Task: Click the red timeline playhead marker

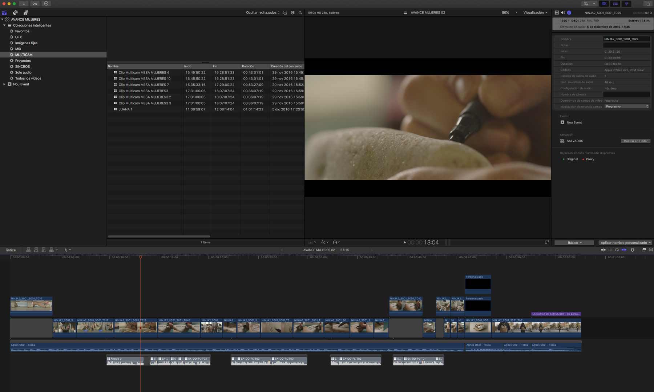Action: click(x=141, y=257)
